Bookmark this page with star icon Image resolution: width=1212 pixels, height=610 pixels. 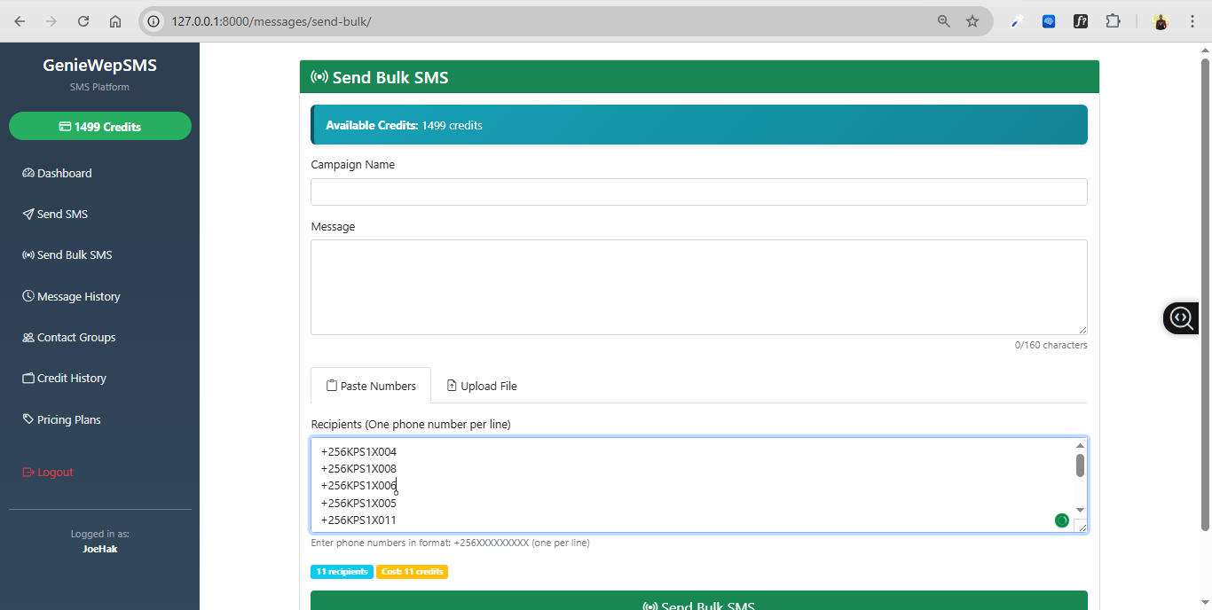click(972, 21)
